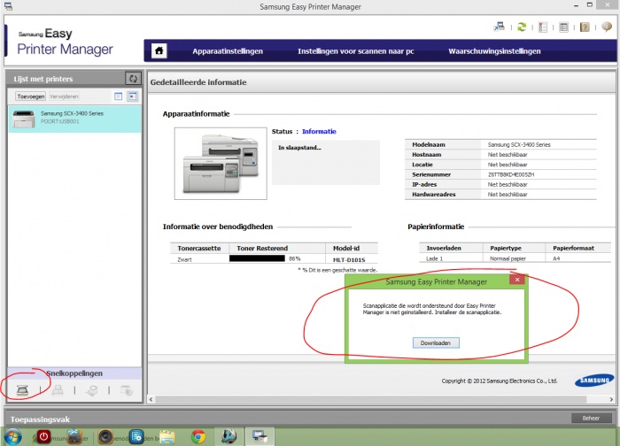
Task: Click the horizontal scrollbar track
Action: pyautogui.click(x=371, y=399)
